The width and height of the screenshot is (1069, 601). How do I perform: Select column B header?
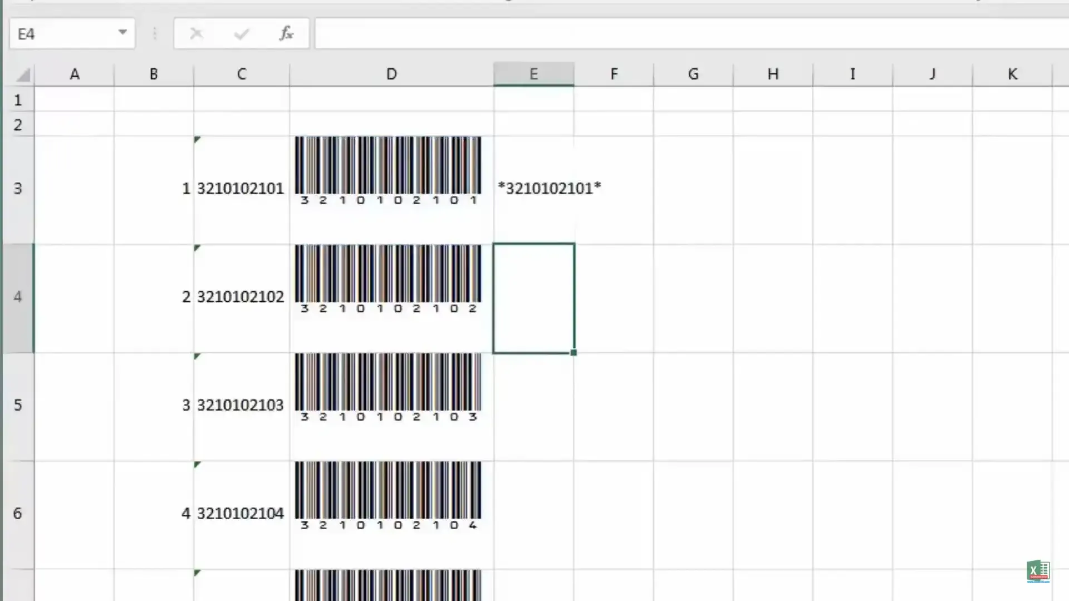click(154, 74)
